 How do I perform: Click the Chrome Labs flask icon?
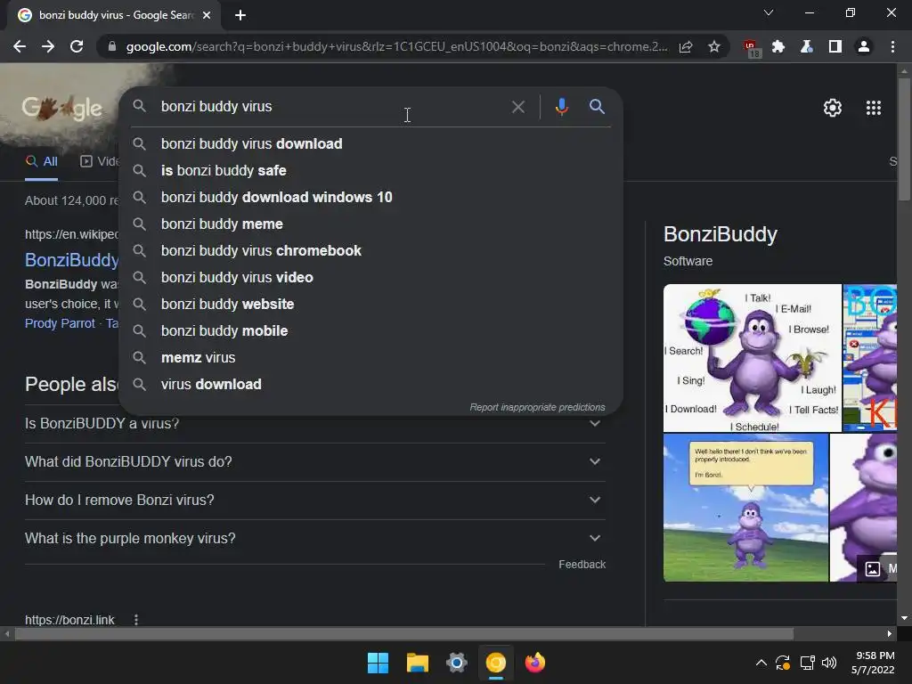tap(807, 46)
